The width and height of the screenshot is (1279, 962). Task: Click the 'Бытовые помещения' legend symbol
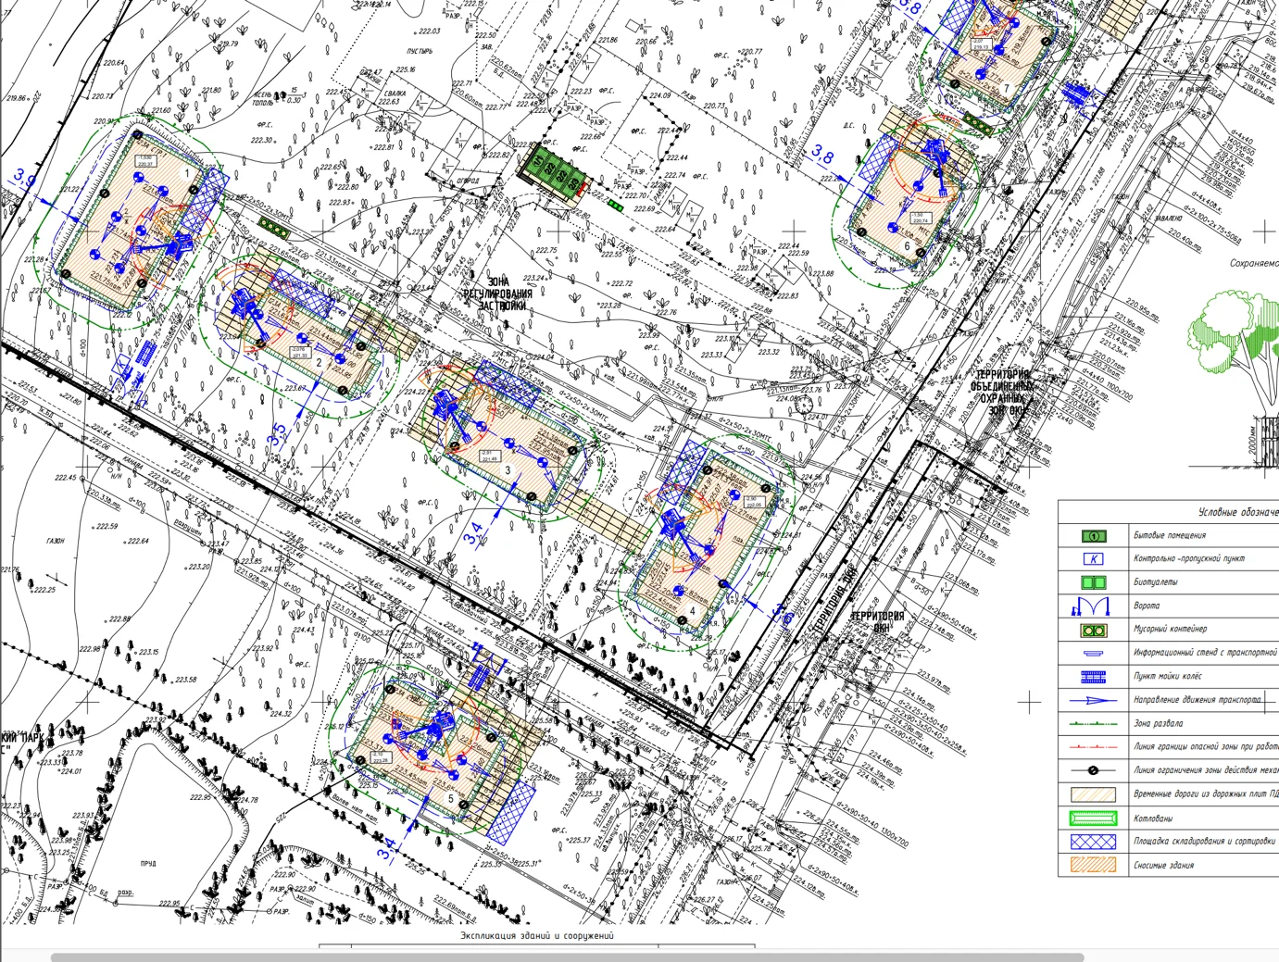pyautogui.click(x=1094, y=536)
